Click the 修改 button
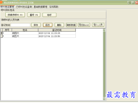Viewport: 138px width, 103px height. [48, 25]
